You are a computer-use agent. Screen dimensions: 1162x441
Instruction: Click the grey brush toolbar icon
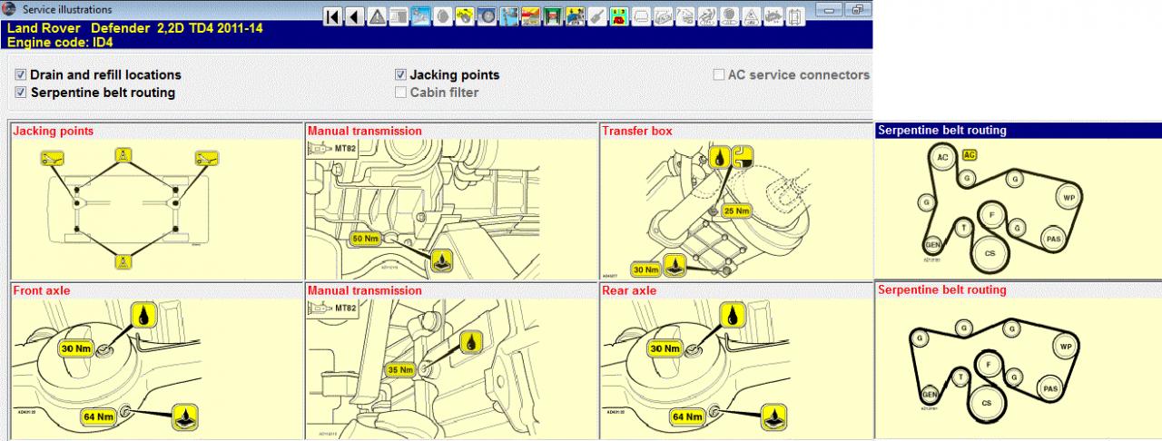[596, 16]
